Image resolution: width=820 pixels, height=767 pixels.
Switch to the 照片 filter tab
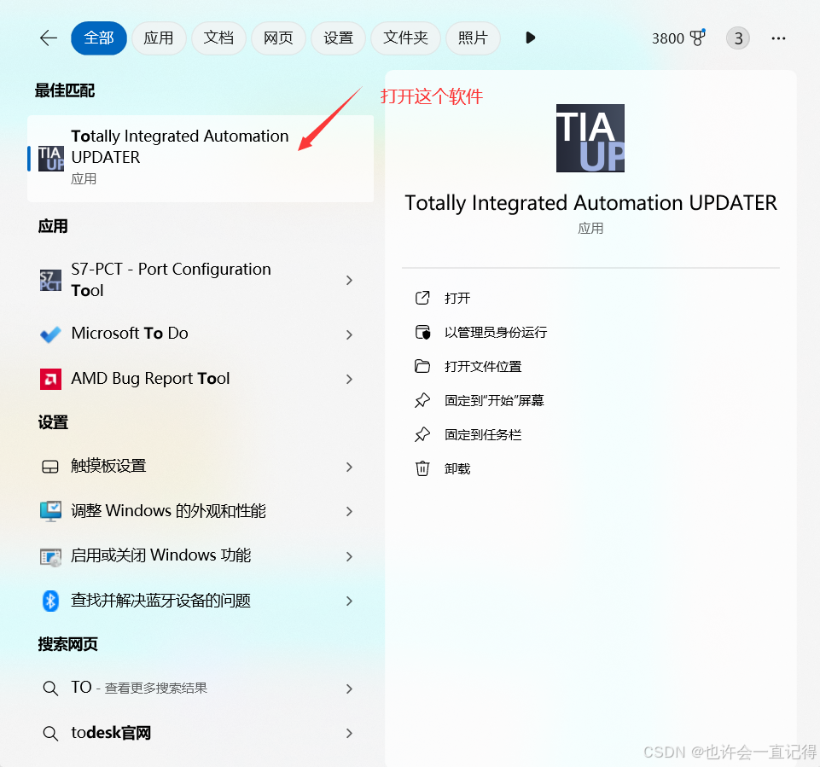(473, 38)
